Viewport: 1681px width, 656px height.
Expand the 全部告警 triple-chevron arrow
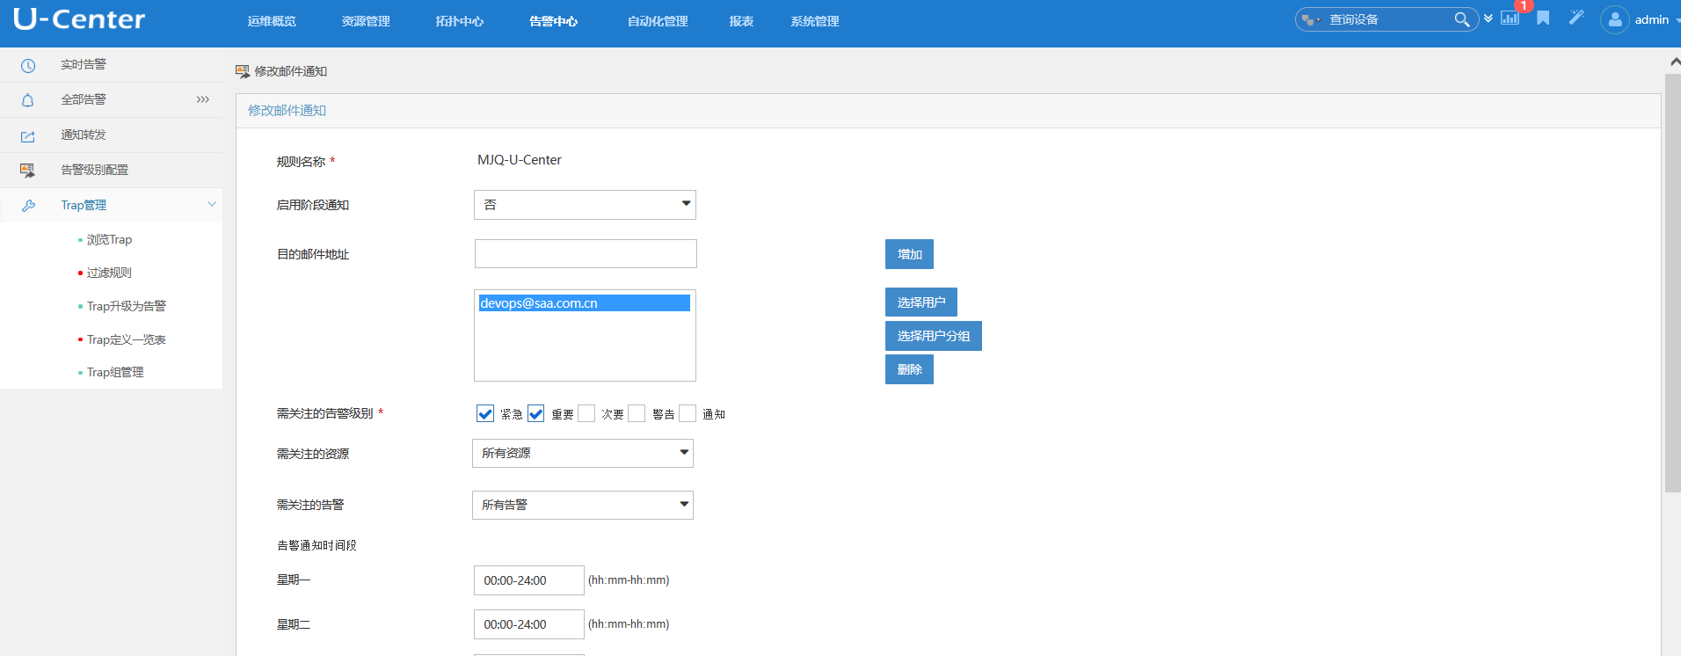click(203, 99)
